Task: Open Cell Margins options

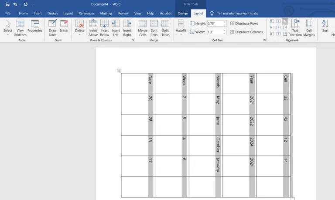Action: [309, 28]
